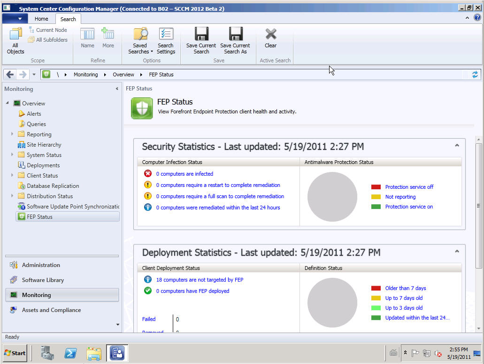Expand dropdown arrow after Overview breadcrumb

coord(141,74)
